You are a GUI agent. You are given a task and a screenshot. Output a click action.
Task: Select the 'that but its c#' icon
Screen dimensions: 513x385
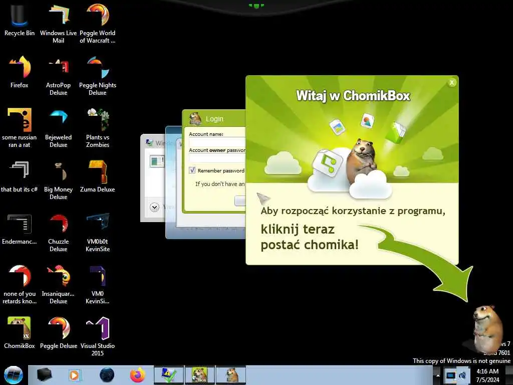pyautogui.click(x=20, y=176)
